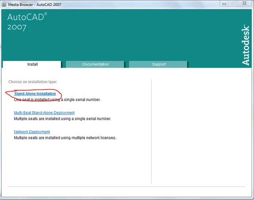Switch to the Support tab
Image resolution: width=254 pixels, height=200 pixels.
(158, 64)
